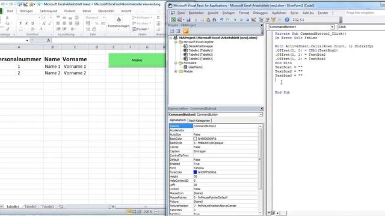Toggle Bold in Excel ribbon

[x=20, y=23]
